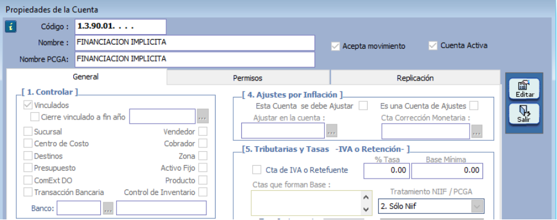Toggle the Vinculados checkbox
The height and width of the screenshot is (220, 557).
tap(27, 105)
